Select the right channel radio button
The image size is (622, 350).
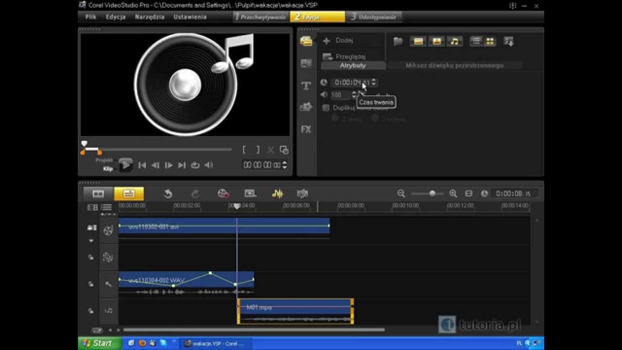click(x=375, y=118)
